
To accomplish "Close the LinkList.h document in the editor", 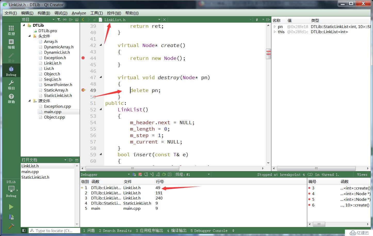I will [164, 20].
